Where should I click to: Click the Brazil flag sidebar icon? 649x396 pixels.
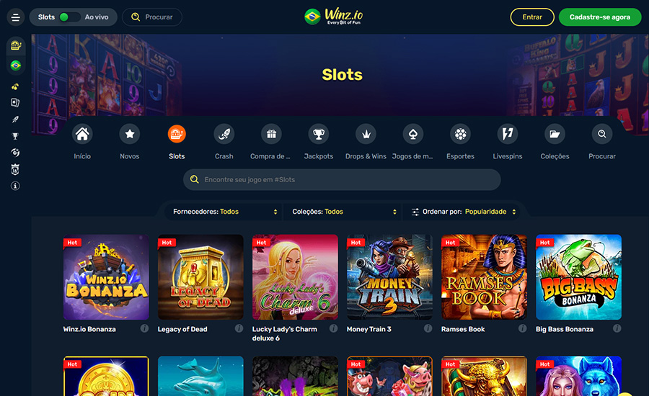click(16, 66)
